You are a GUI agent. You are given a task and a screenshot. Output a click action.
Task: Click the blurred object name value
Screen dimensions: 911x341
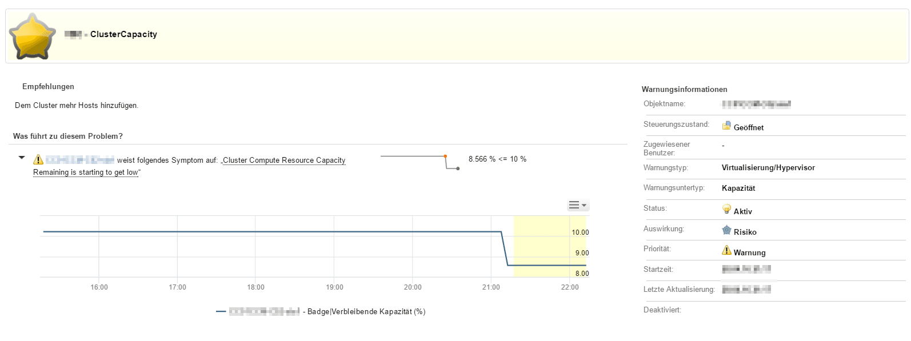pyautogui.click(x=756, y=104)
